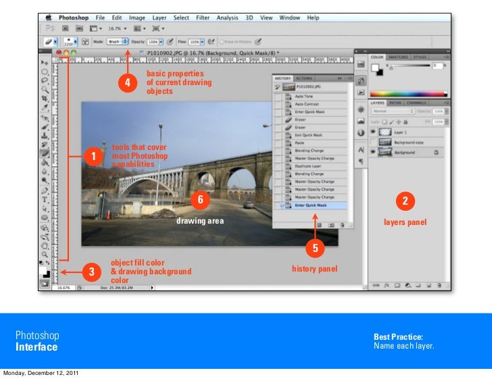
Task: Select the Auto Tone history state
Action: tap(311, 97)
